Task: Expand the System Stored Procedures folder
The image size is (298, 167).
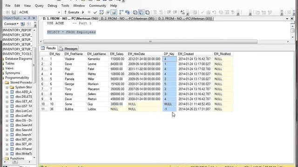Action: 7,87
